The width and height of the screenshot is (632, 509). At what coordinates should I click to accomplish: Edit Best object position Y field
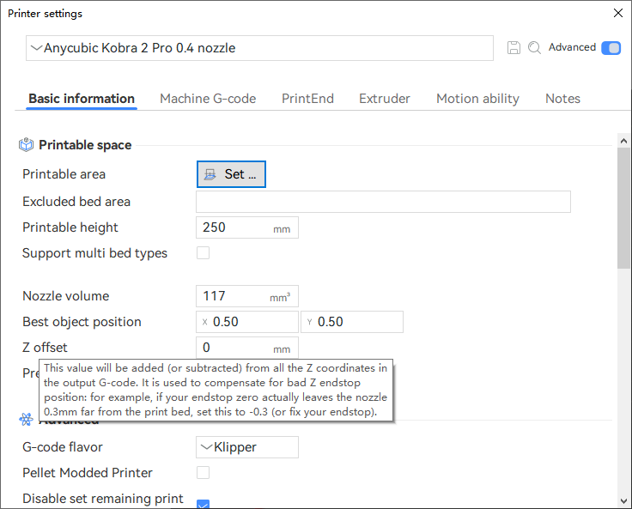[352, 322]
